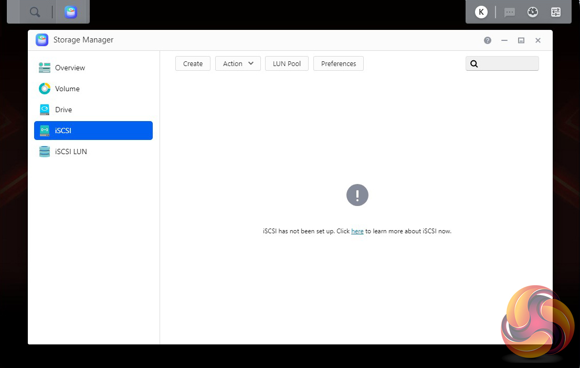580x368 pixels.
Task: Switch to the Volume section
Action: (93, 89)
